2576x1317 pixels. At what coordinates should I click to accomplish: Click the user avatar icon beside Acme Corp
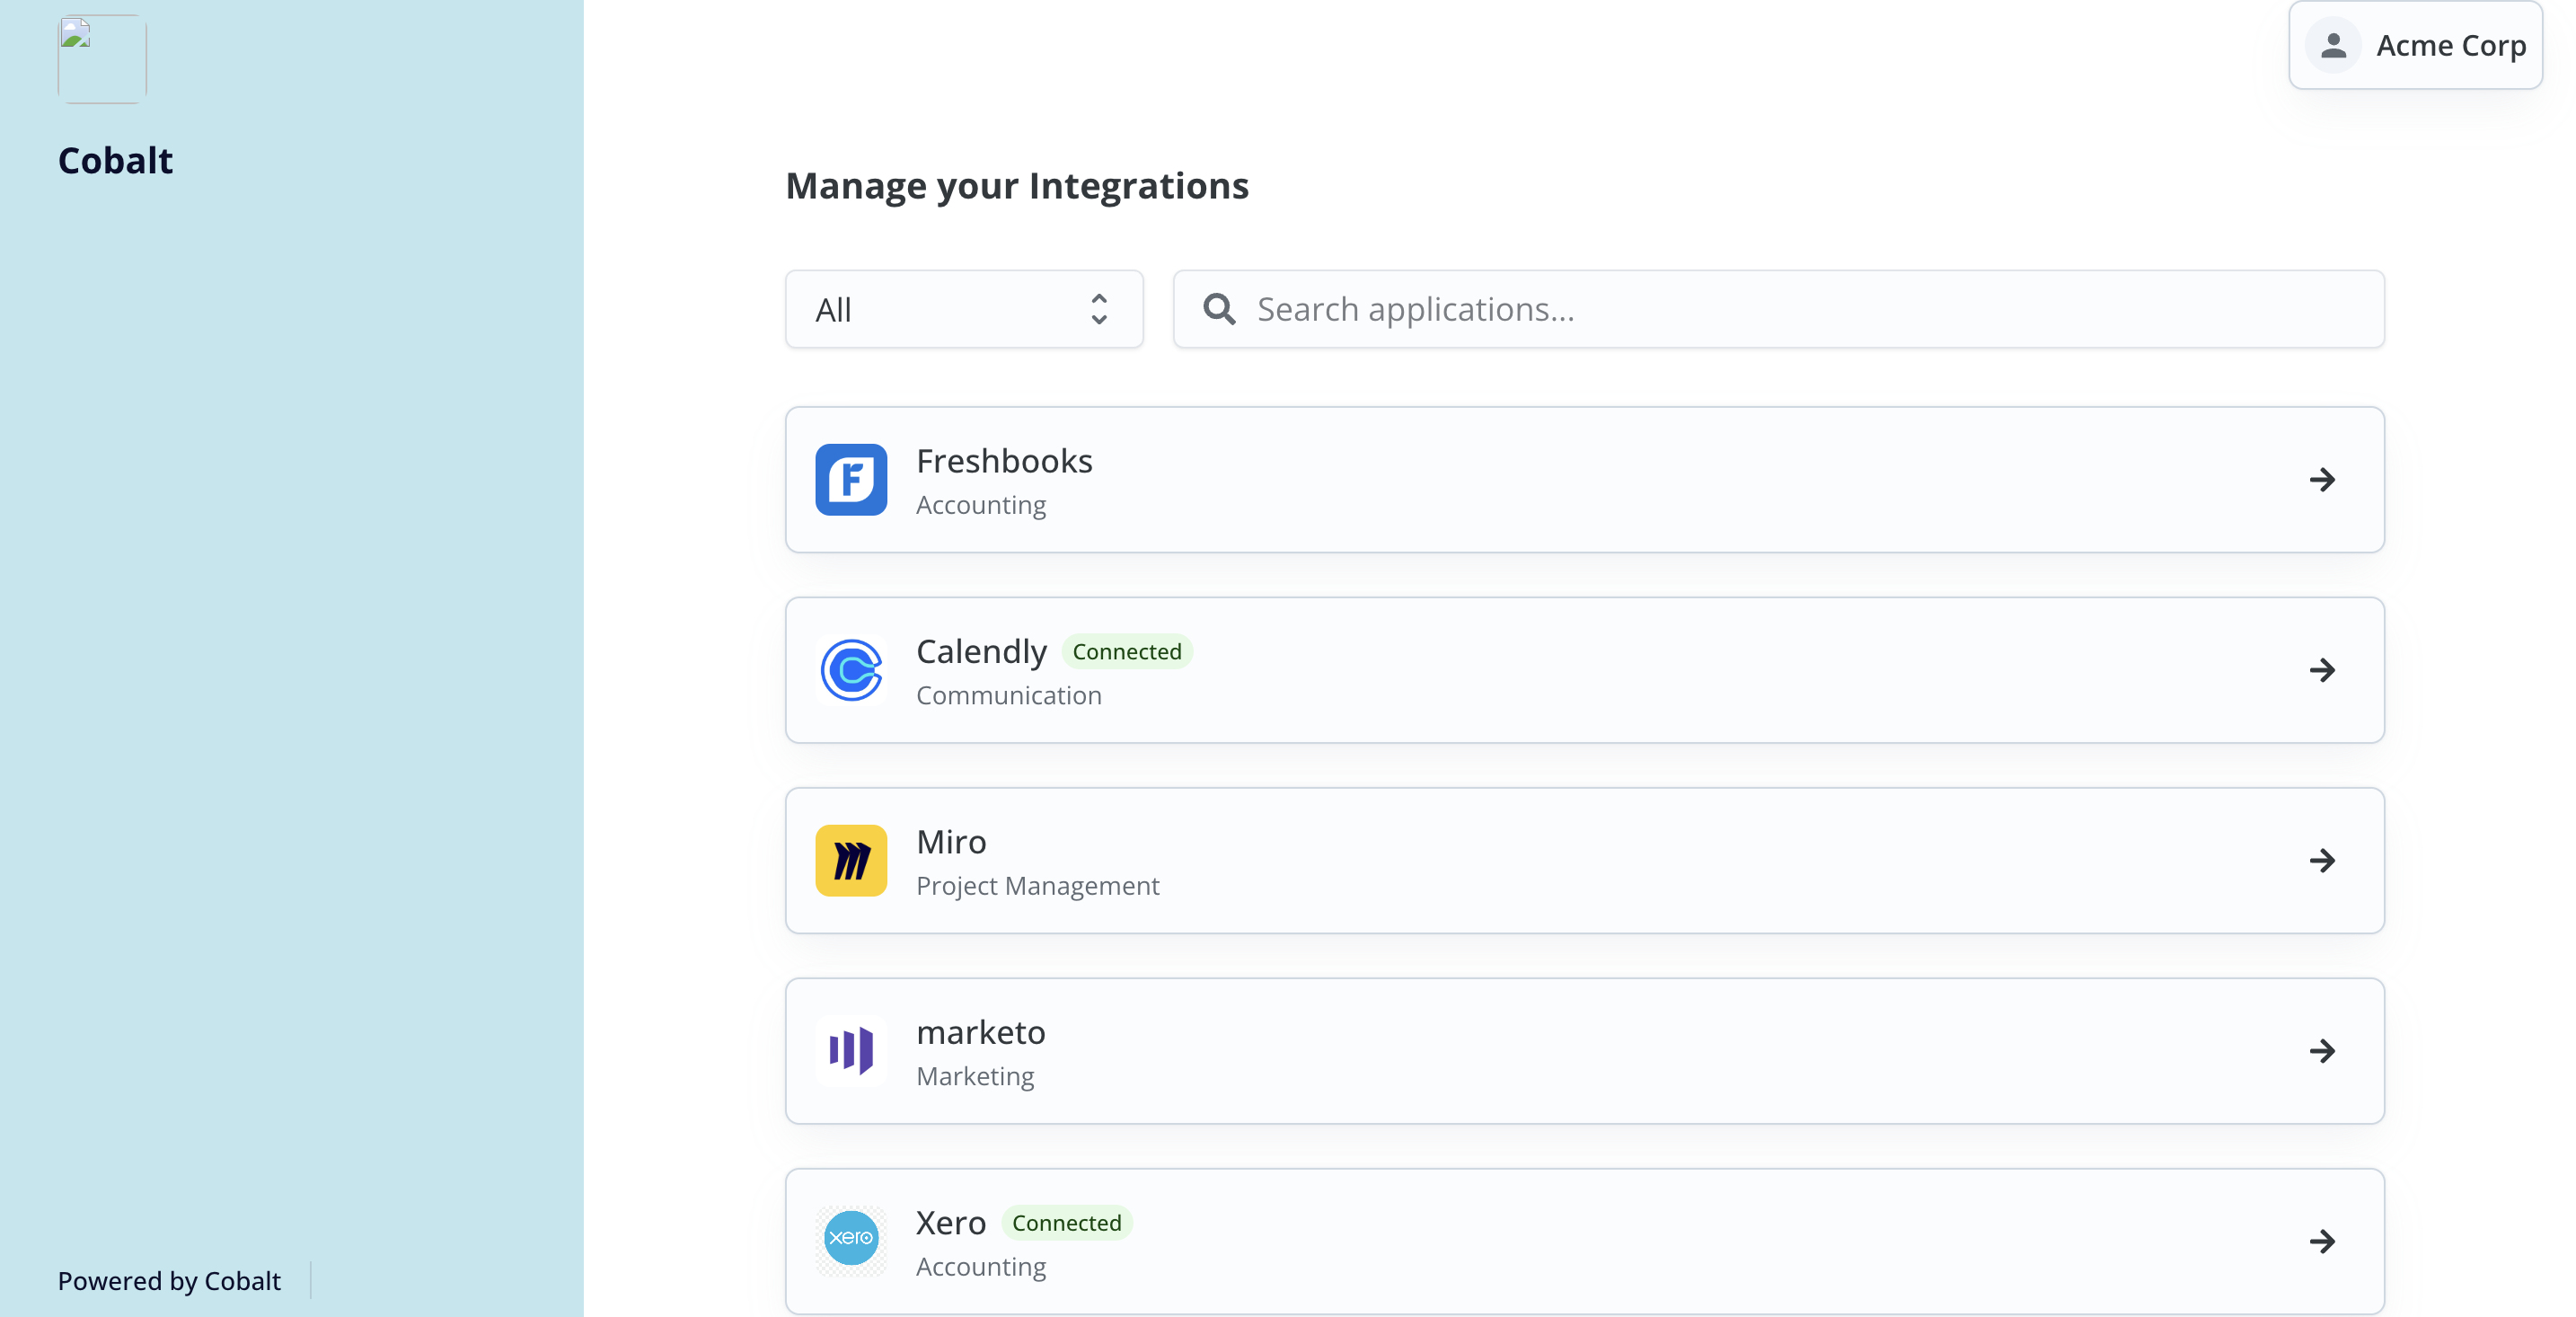point(2333,44)
